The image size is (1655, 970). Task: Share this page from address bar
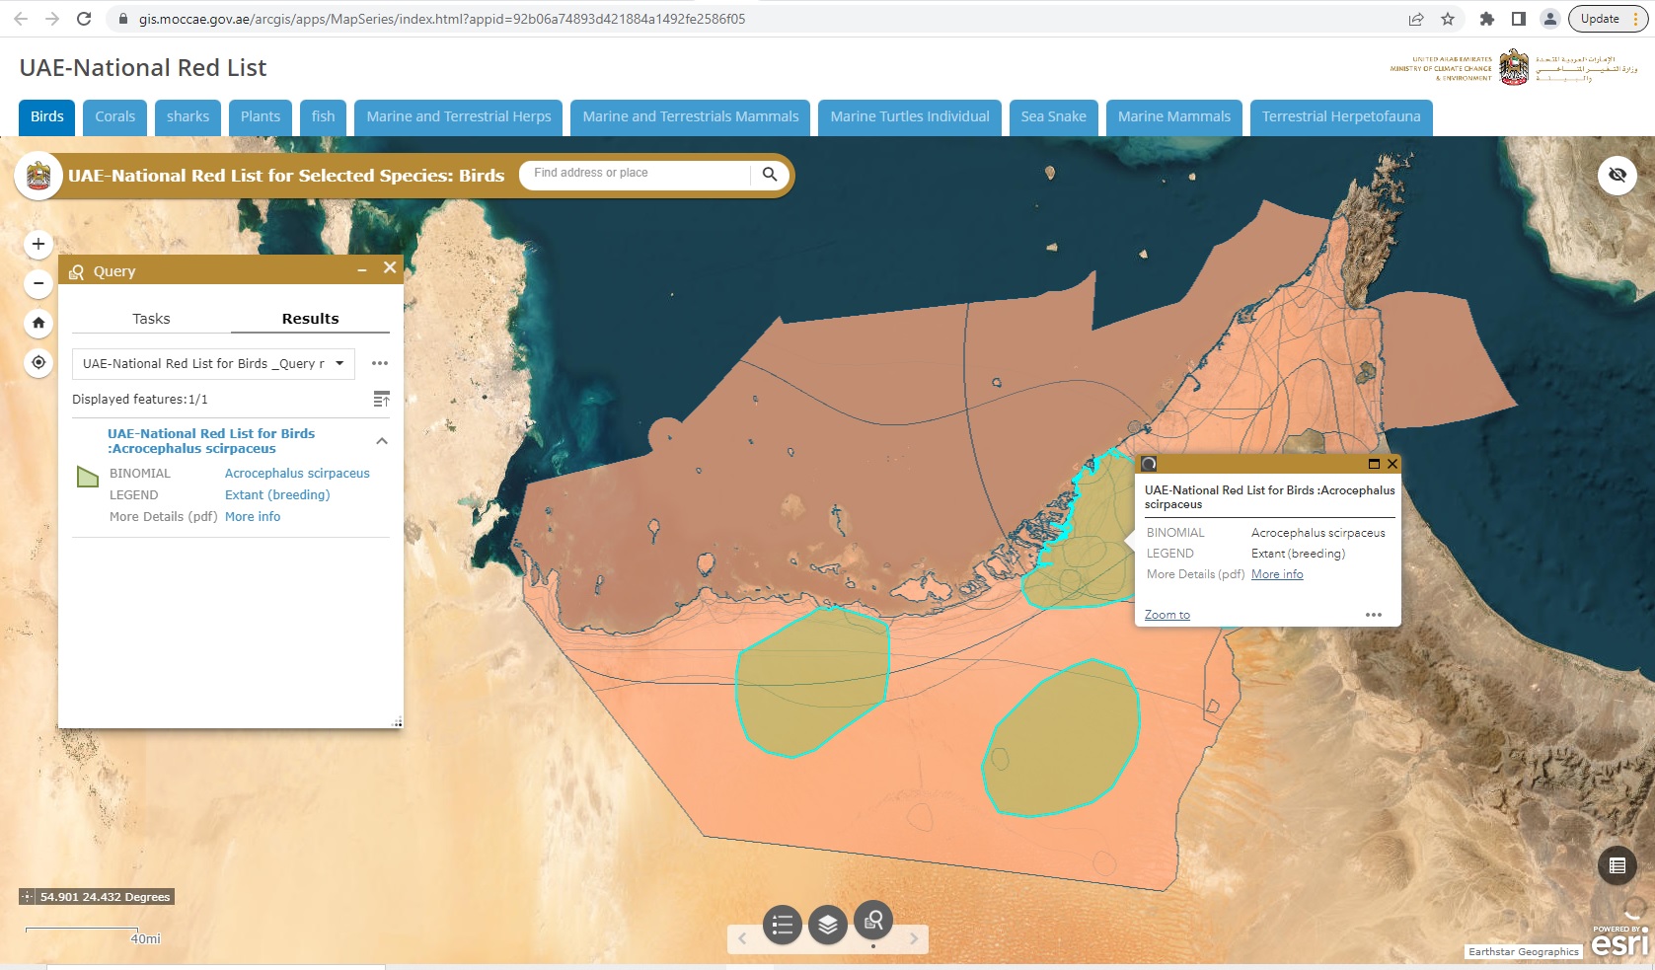1416,19
